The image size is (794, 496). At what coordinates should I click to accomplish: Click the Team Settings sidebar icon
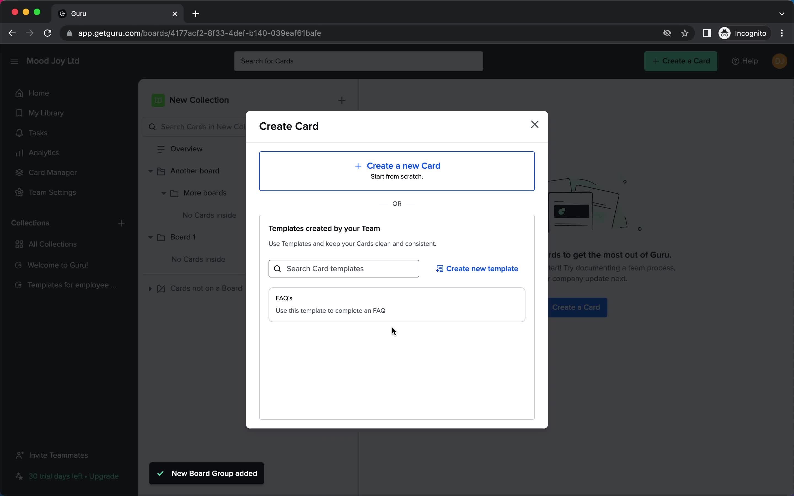(x=19, y=192)
